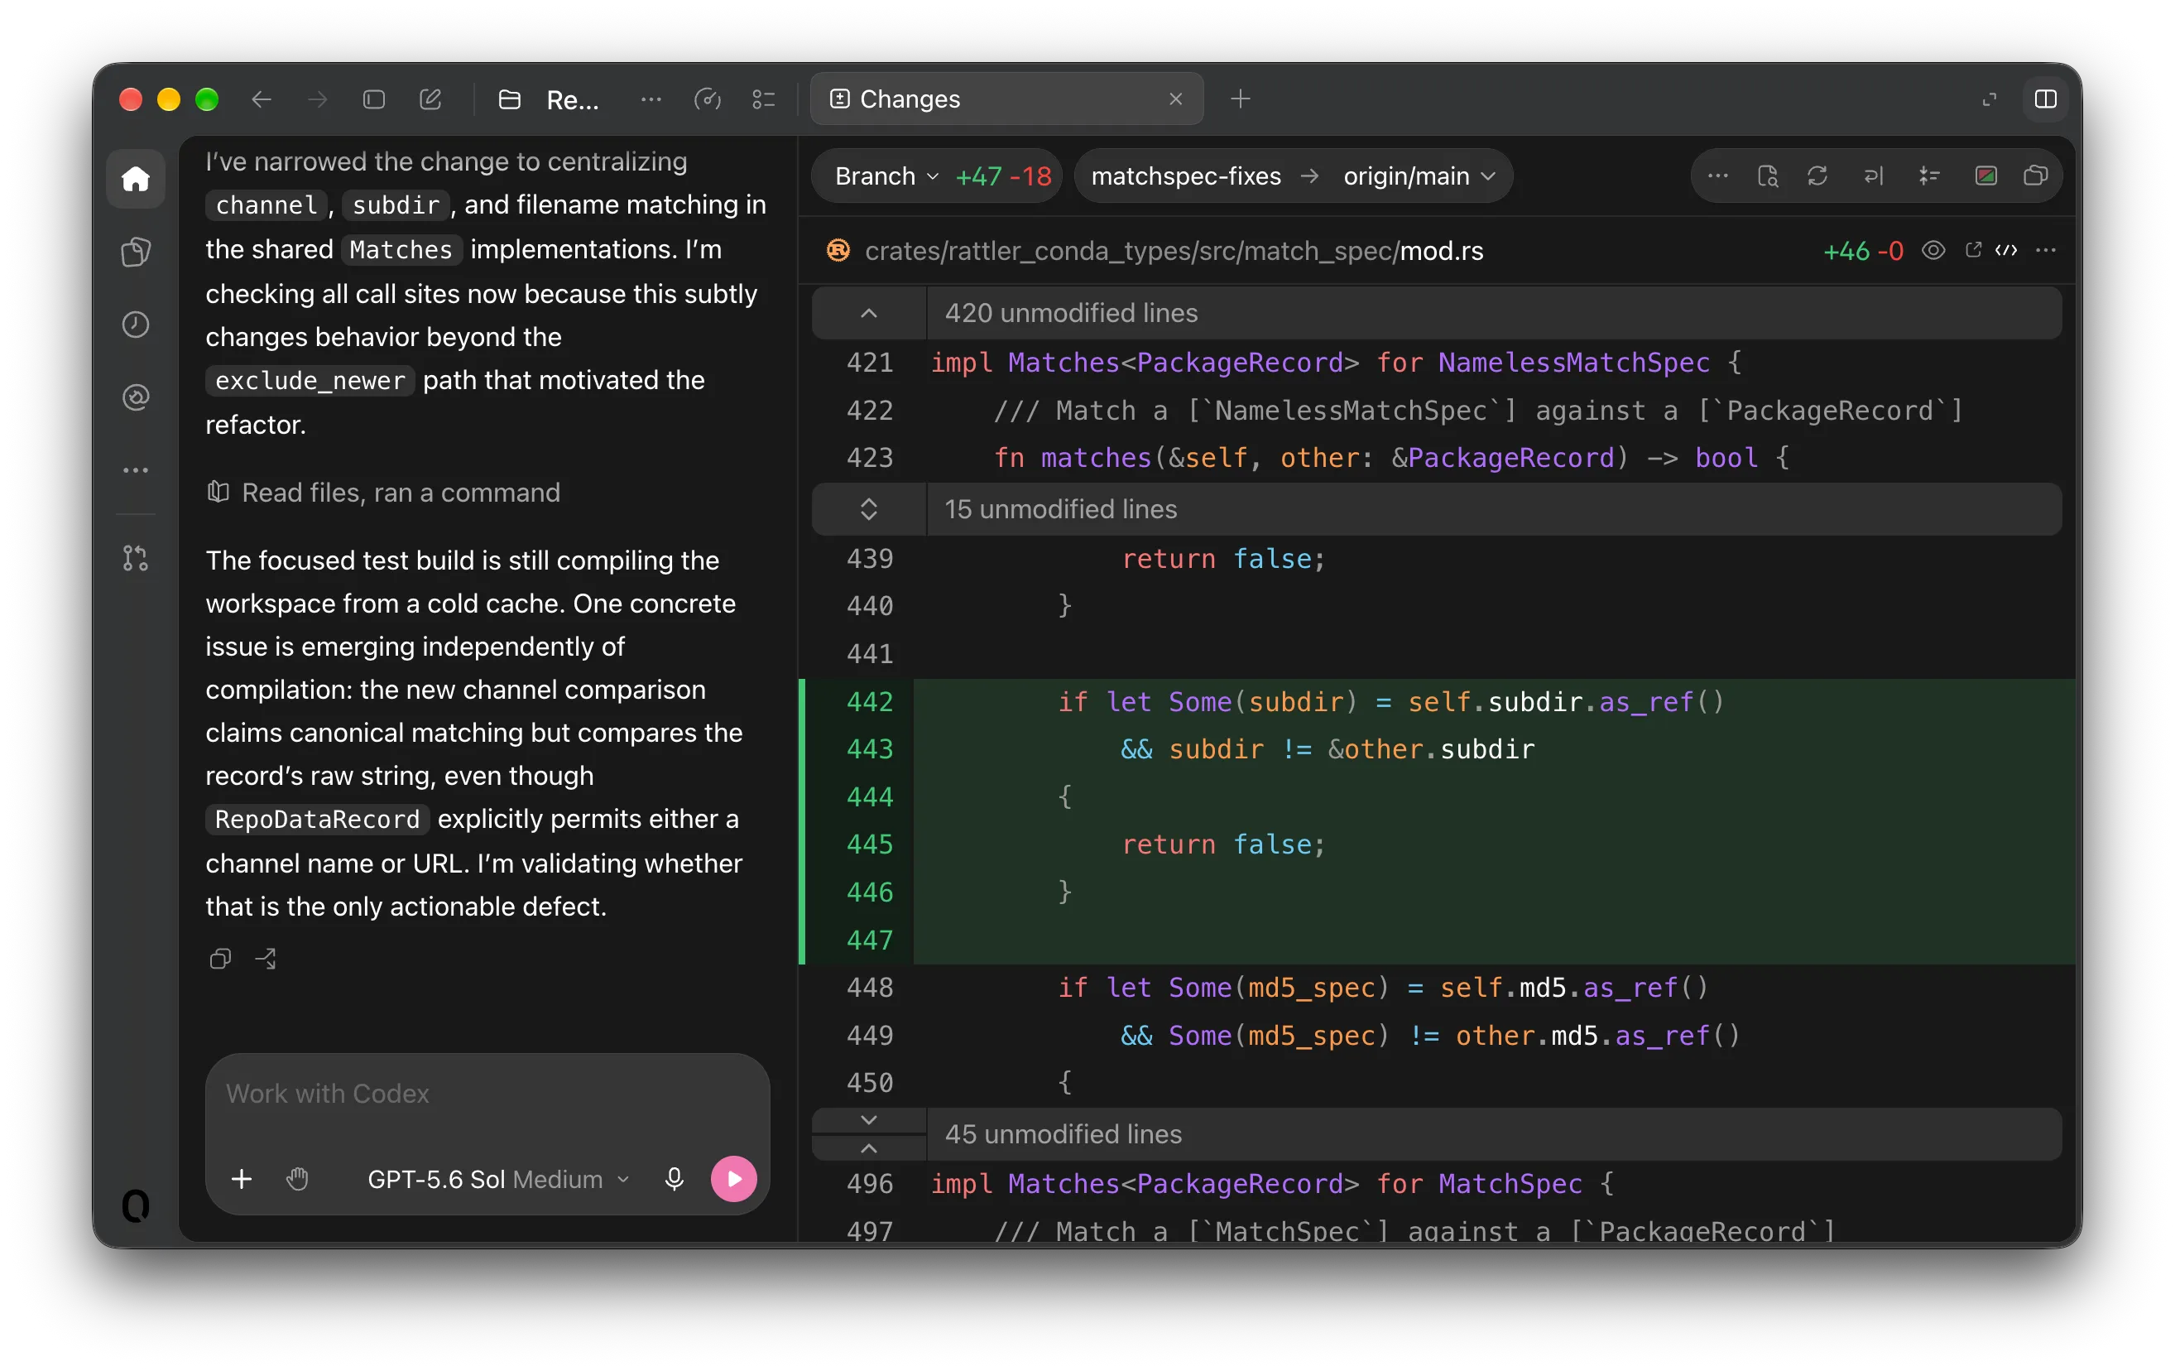The width and height of the screenshot is (2175, 1371).
Task: Navigate back with the left arrow
Action: 261,99
